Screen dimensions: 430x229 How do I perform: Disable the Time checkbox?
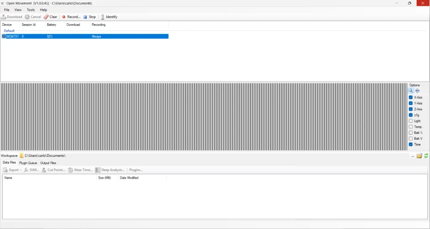click(x=411, y=144)
